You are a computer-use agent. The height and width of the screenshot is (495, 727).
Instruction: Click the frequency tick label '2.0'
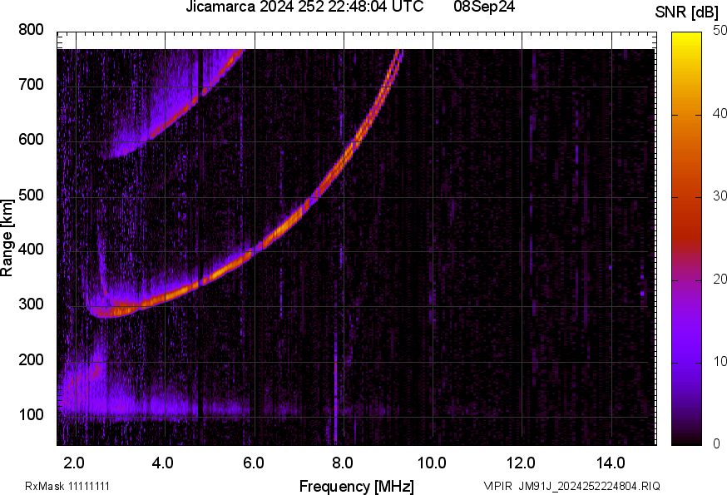(74, 463)
